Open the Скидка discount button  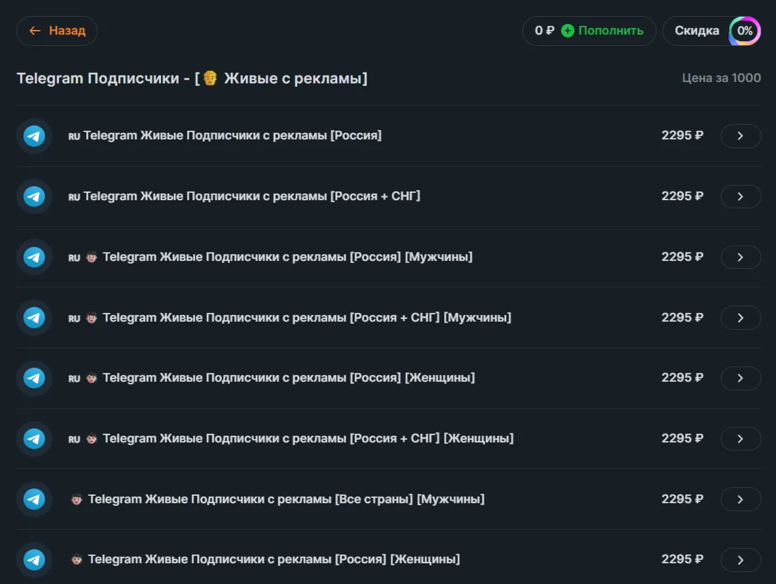click(x=711, y=31)
